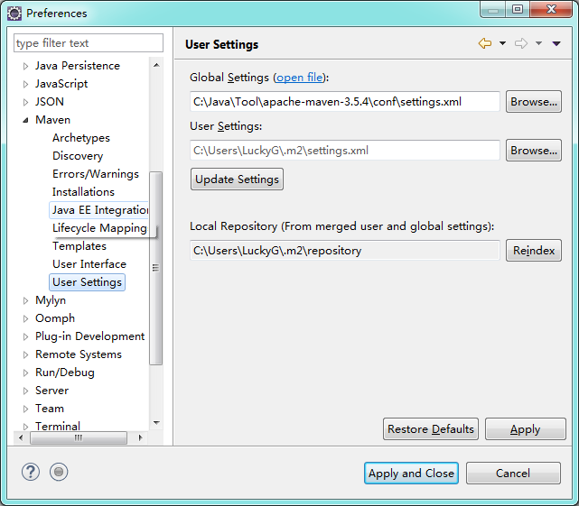This screenshot has width=579, height=506.
Task: Click the record/oomph preference recorder icon
Action: 59,472
